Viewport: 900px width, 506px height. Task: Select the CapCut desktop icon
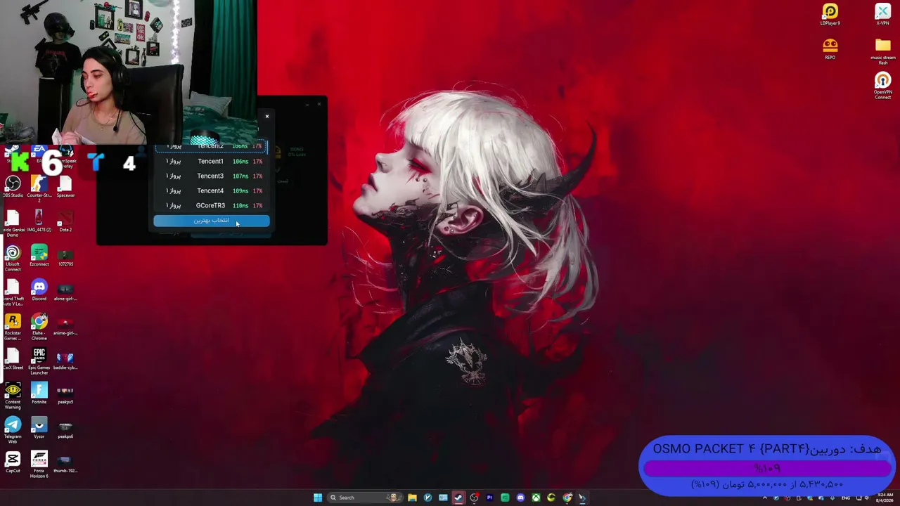click(x=13, y=462)
